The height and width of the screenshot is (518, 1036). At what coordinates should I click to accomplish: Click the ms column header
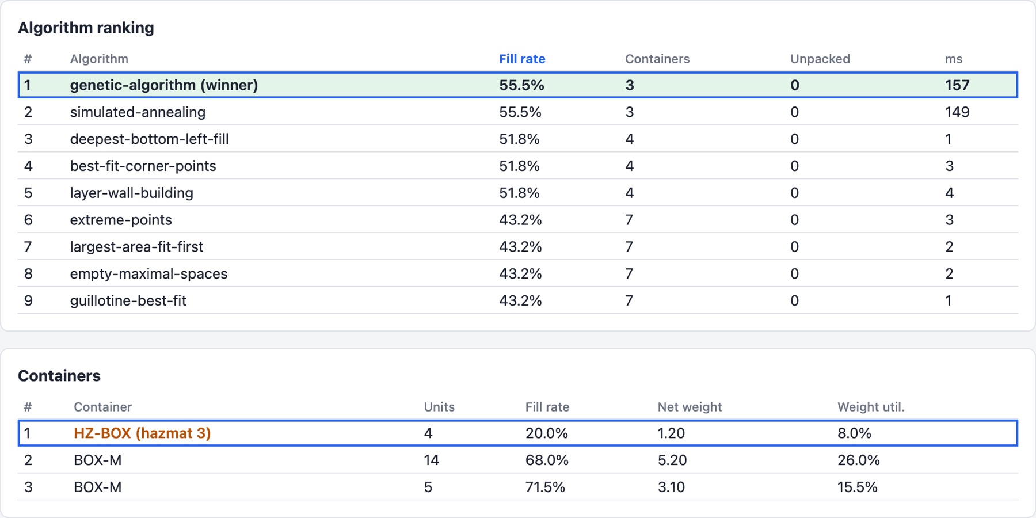tap(954, 59)
